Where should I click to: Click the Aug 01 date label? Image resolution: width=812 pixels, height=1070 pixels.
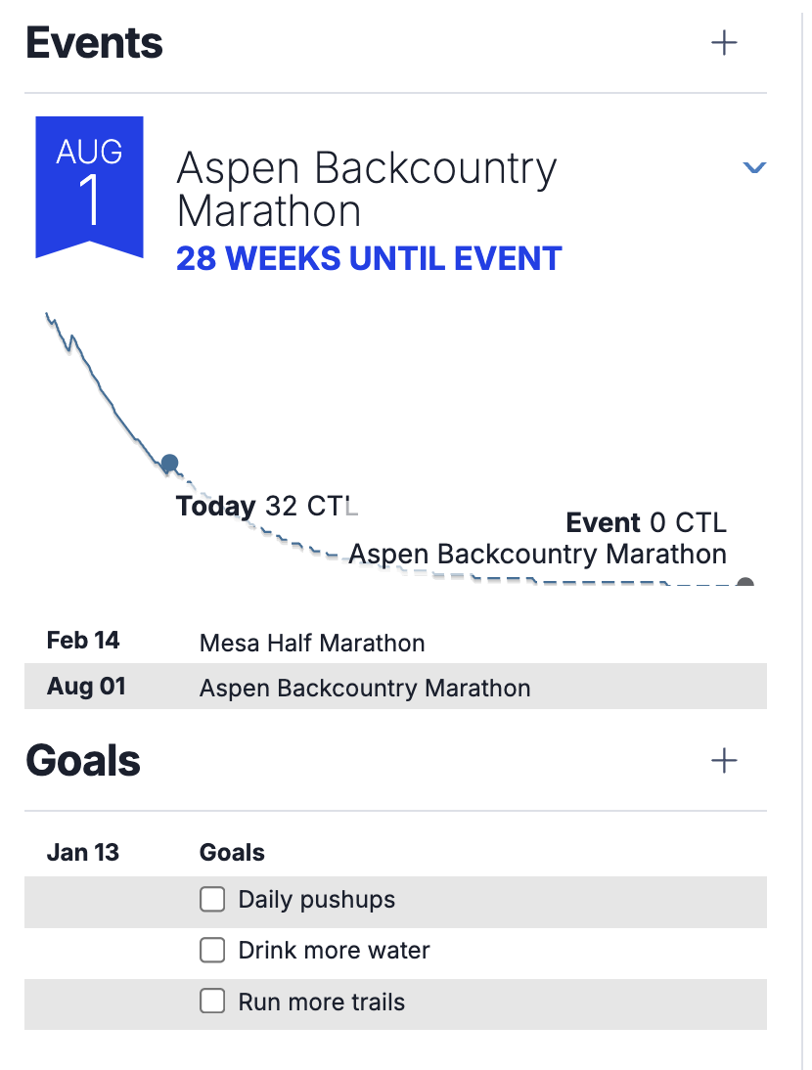[x=86, y=687]
